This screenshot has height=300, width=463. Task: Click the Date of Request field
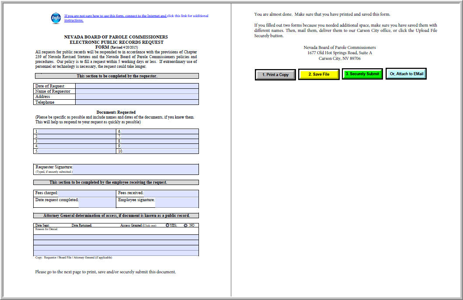(x=136, y=86)
